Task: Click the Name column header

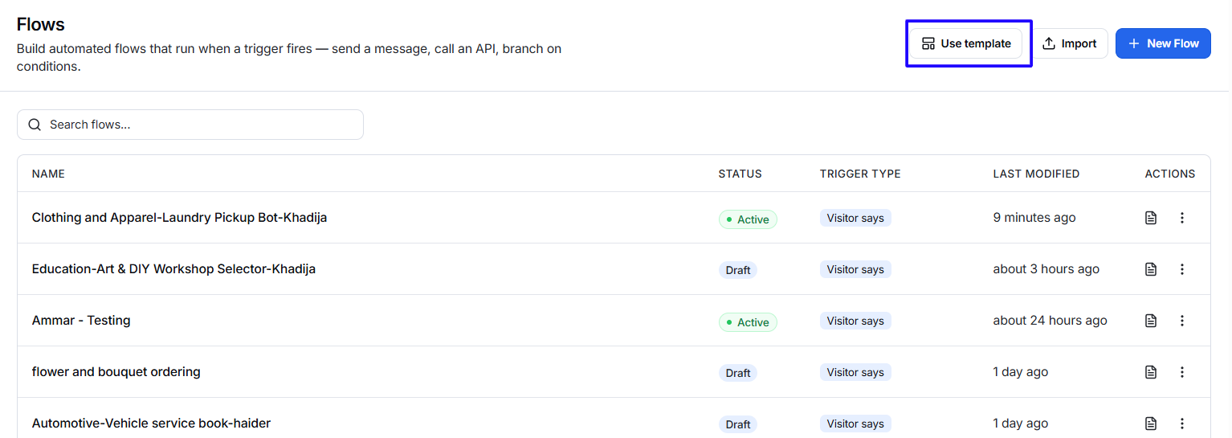Action: pyautogui.click(x=48, y=174)
